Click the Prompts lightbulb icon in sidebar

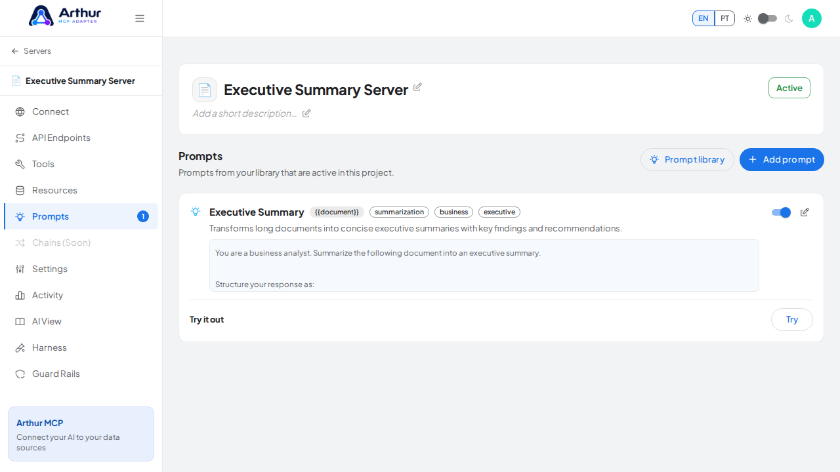point(20,216)
